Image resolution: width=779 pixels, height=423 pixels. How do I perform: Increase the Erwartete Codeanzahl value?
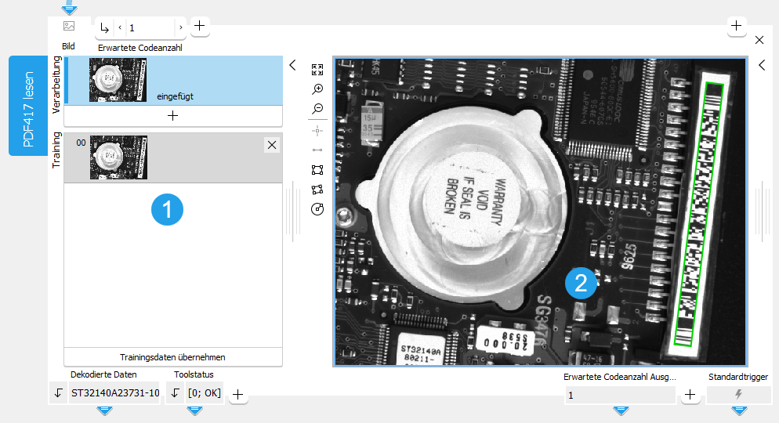click(180, 27)
